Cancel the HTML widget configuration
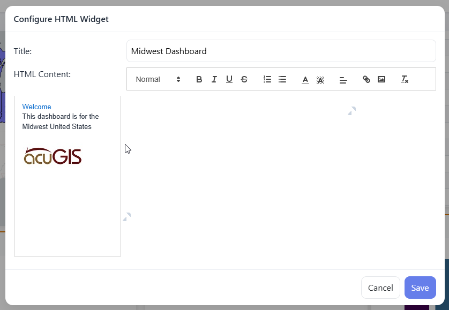449x310 pixels. tap(380, 288)
